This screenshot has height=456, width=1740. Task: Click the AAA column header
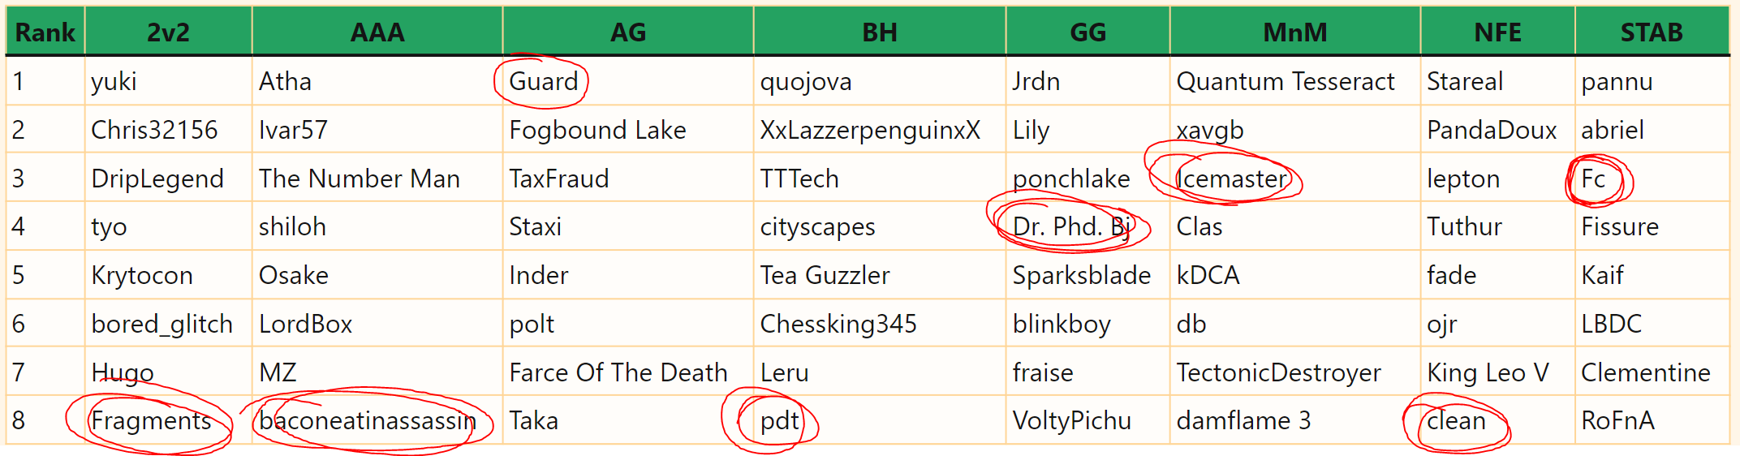click(377, 32)
